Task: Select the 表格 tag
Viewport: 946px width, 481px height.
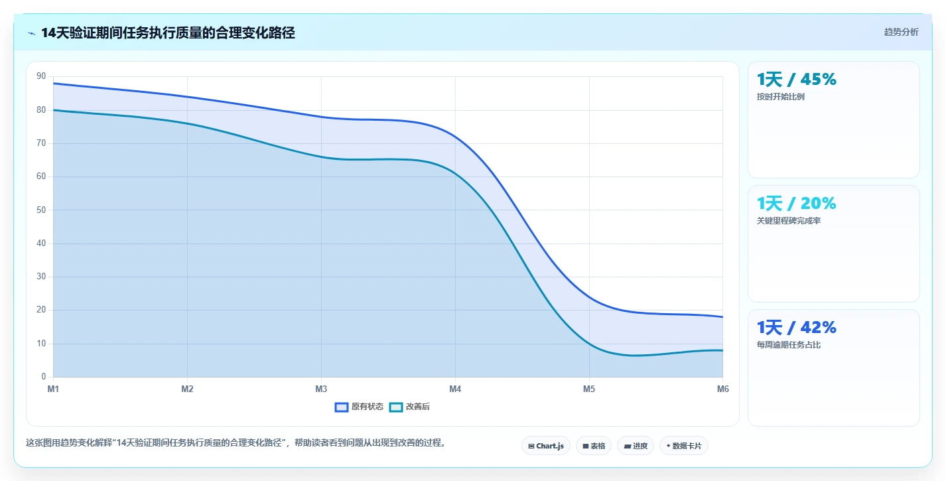Action: (x=594, y=446)
